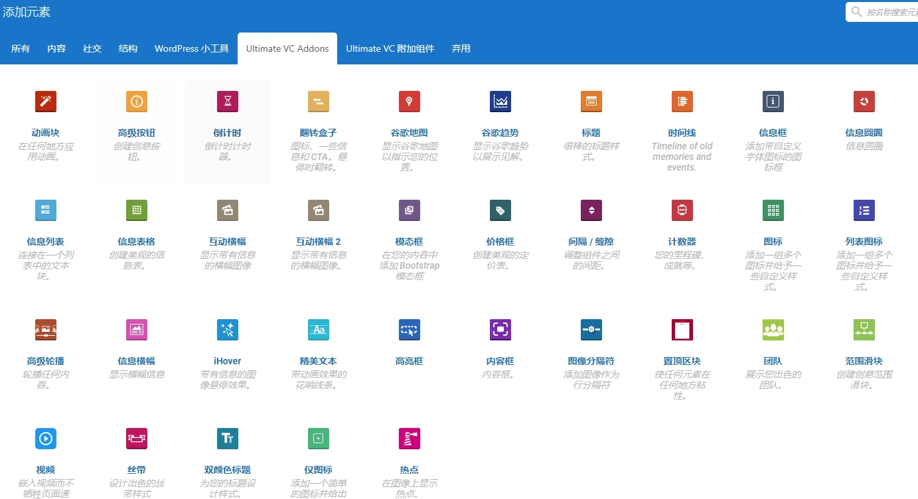This screenshot has width=918, height=499.
Task: Select the 价格框 pricing box element
Action: click(x=500, y=210)
